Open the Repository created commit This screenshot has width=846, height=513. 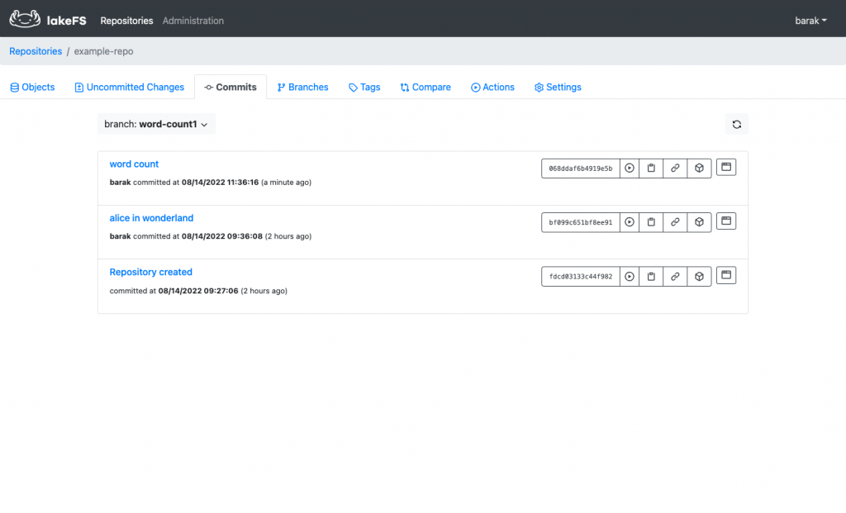tap(150, 272)
